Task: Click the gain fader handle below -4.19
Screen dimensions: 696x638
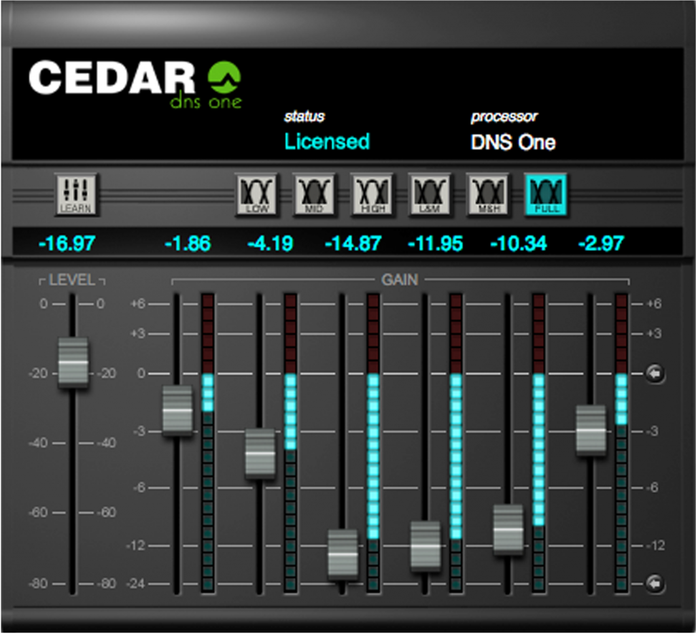Action: (x=260, y=454)
